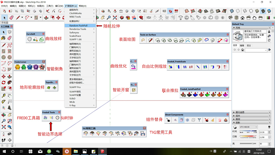Expand the 图元信息 entity info panel
The width and height of the screenshot is (275, 155).
pos(234,112)
